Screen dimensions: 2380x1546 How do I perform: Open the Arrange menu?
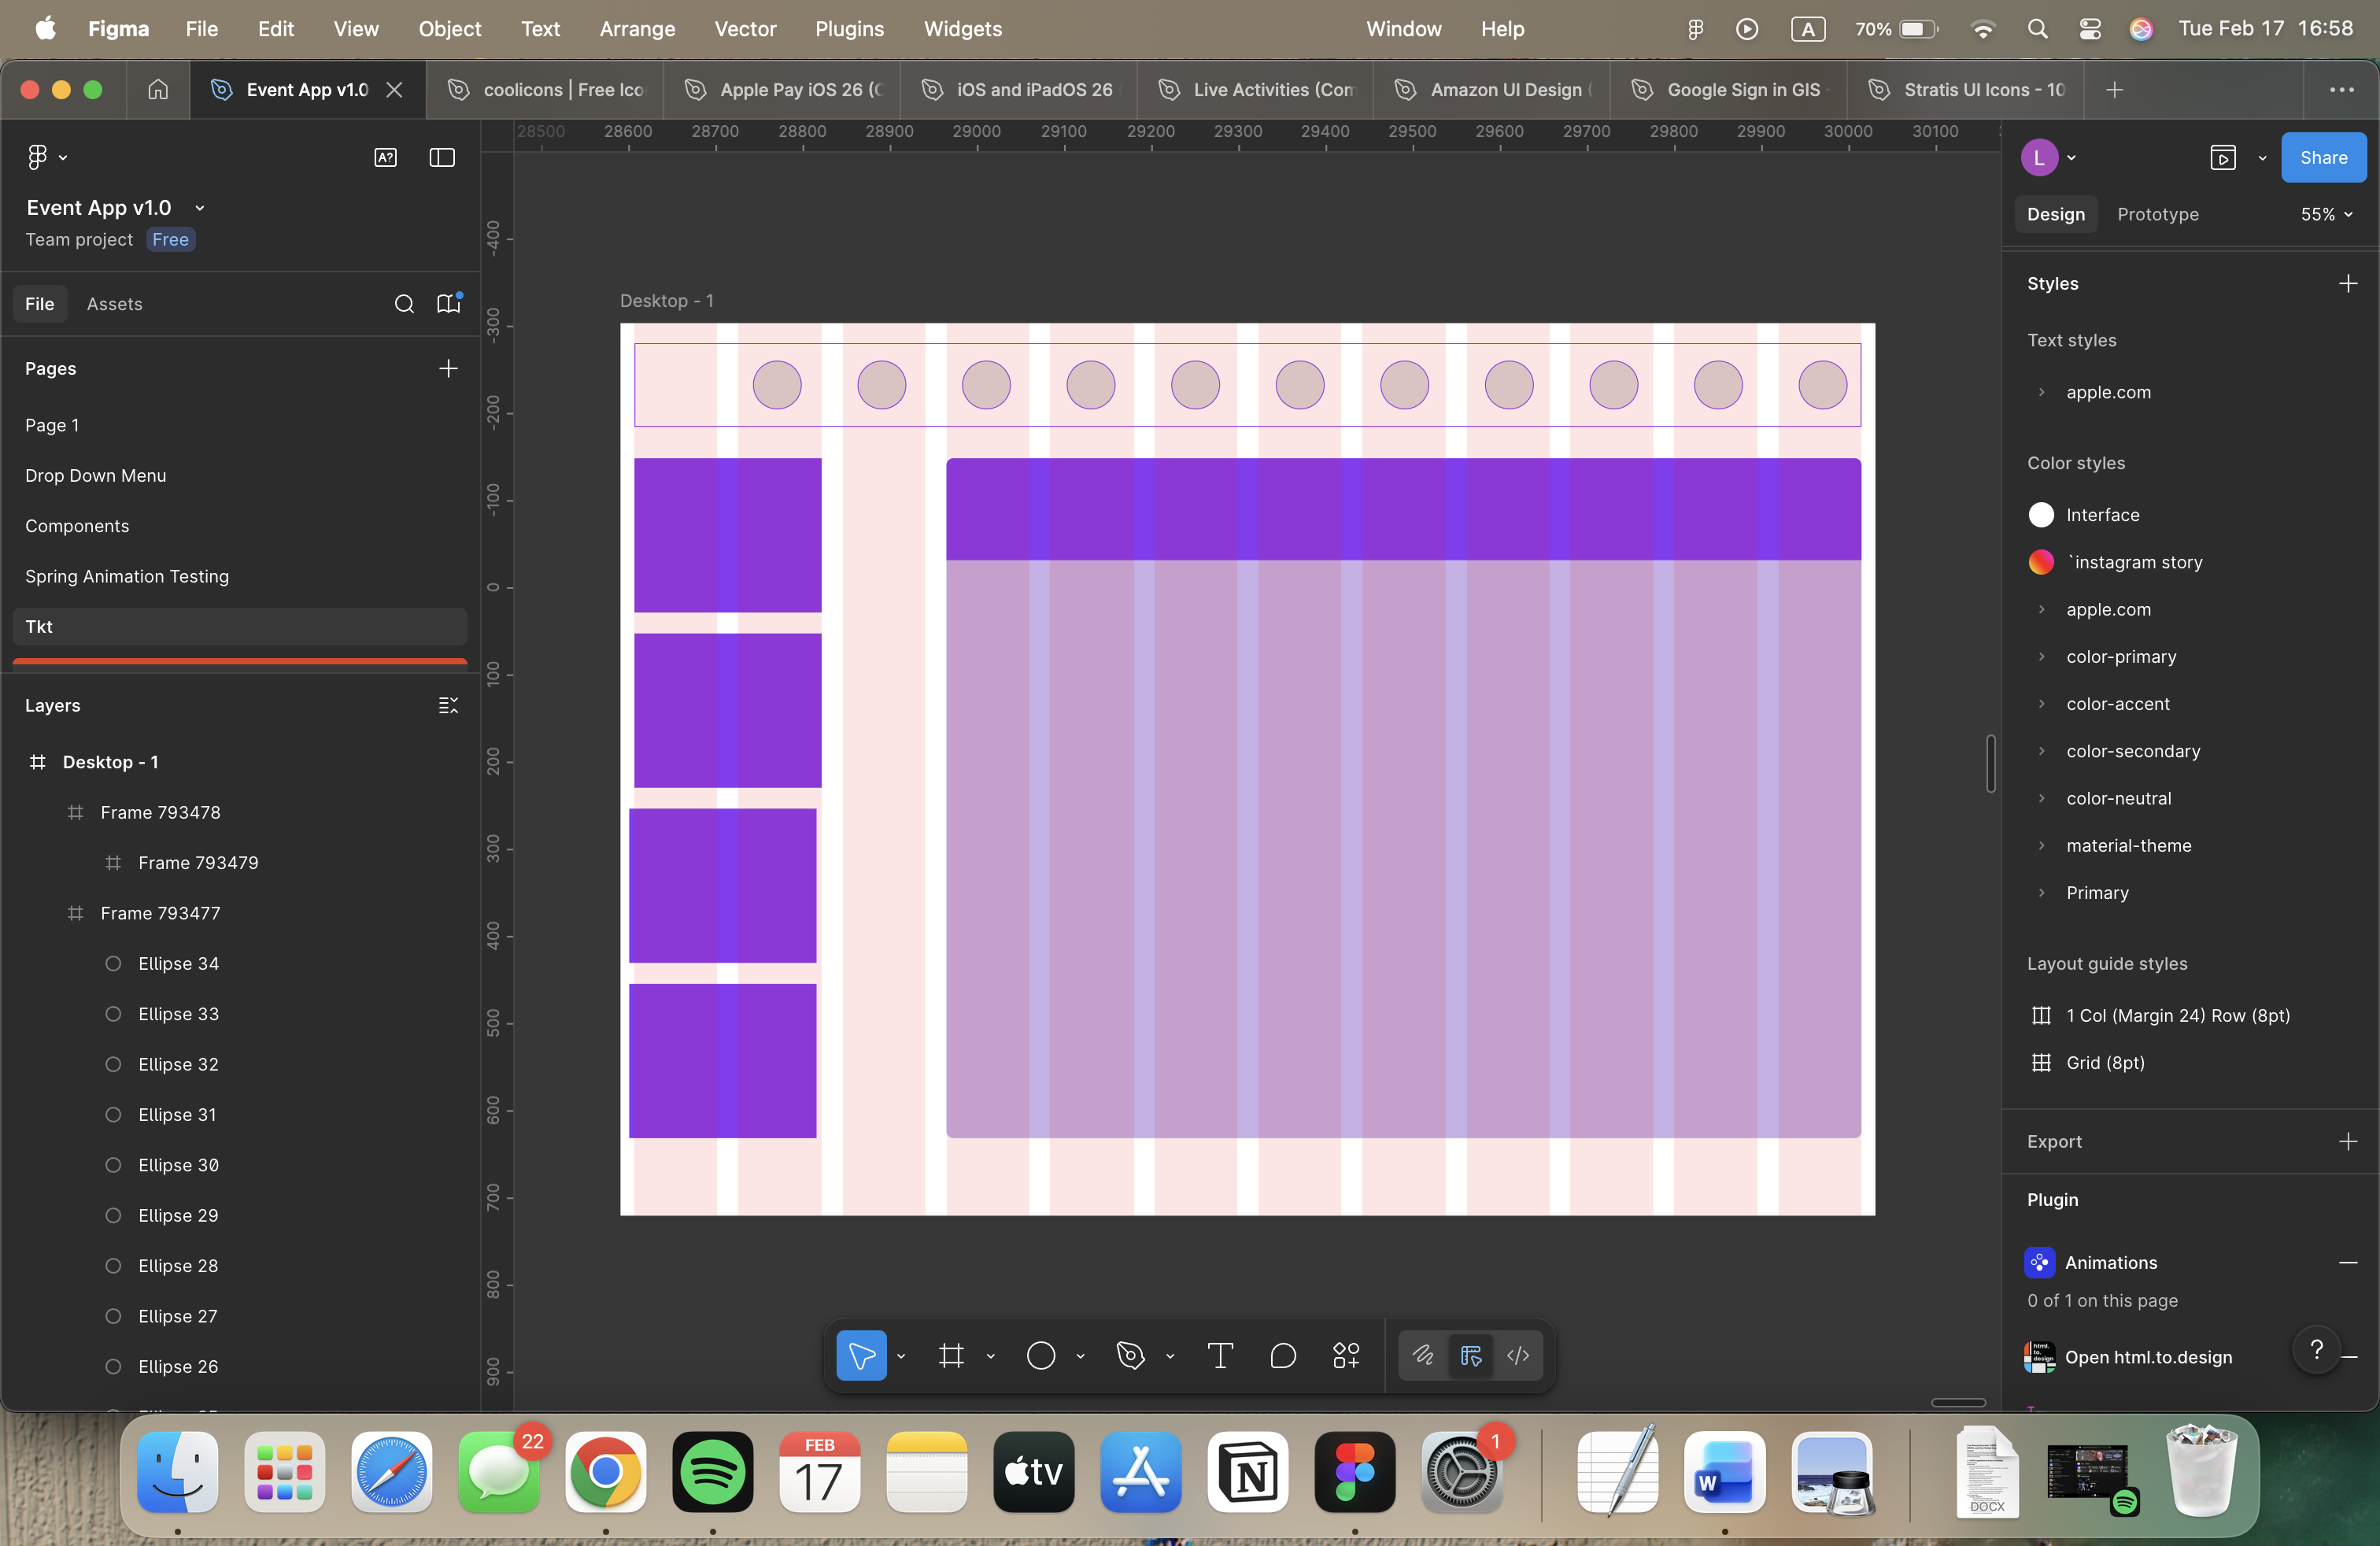click(637, 29)
